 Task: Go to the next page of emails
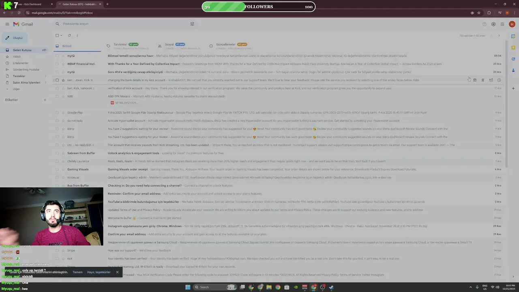coord(499,36)
